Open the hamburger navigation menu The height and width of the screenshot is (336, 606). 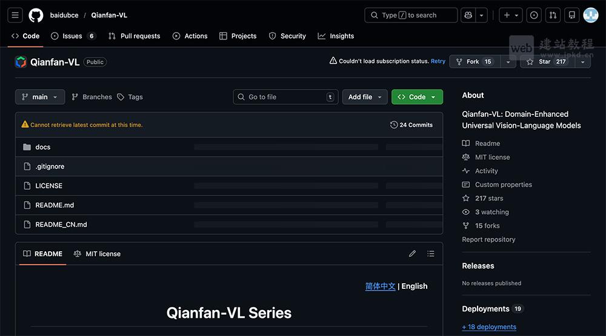(x=16, y=15)
